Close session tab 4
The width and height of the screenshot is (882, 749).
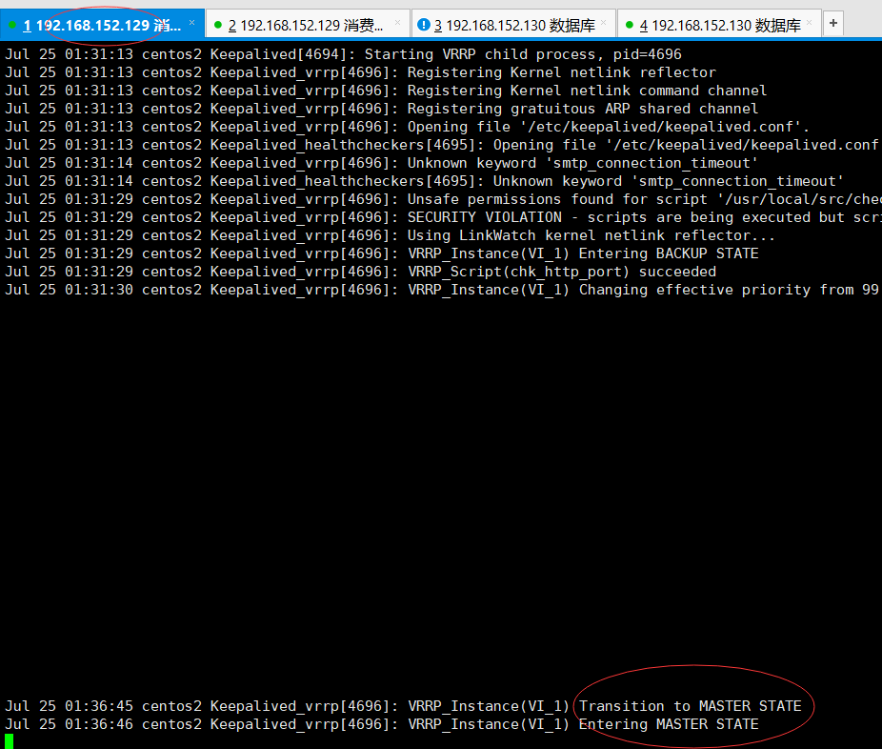(810, 23)
